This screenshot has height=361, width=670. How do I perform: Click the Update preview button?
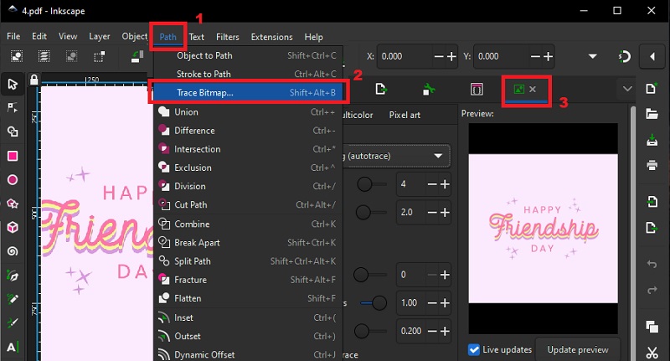(578, 349)
